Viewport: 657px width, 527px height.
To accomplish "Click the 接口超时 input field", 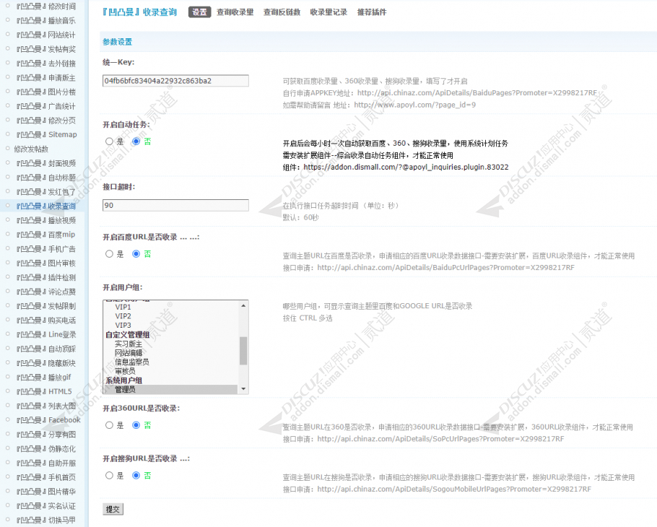I will tap(175, 205).
